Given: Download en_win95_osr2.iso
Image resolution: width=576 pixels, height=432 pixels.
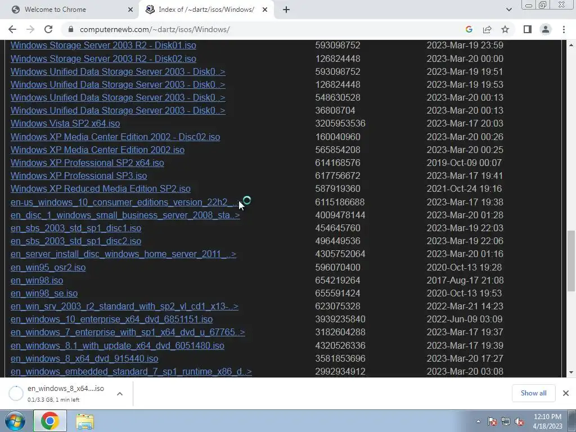Looking at the screenshot, I should click(48, 267).
